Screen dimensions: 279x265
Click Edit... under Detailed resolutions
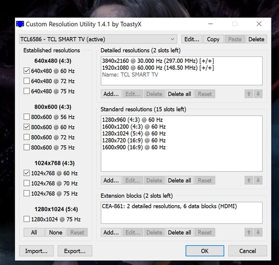133,94
